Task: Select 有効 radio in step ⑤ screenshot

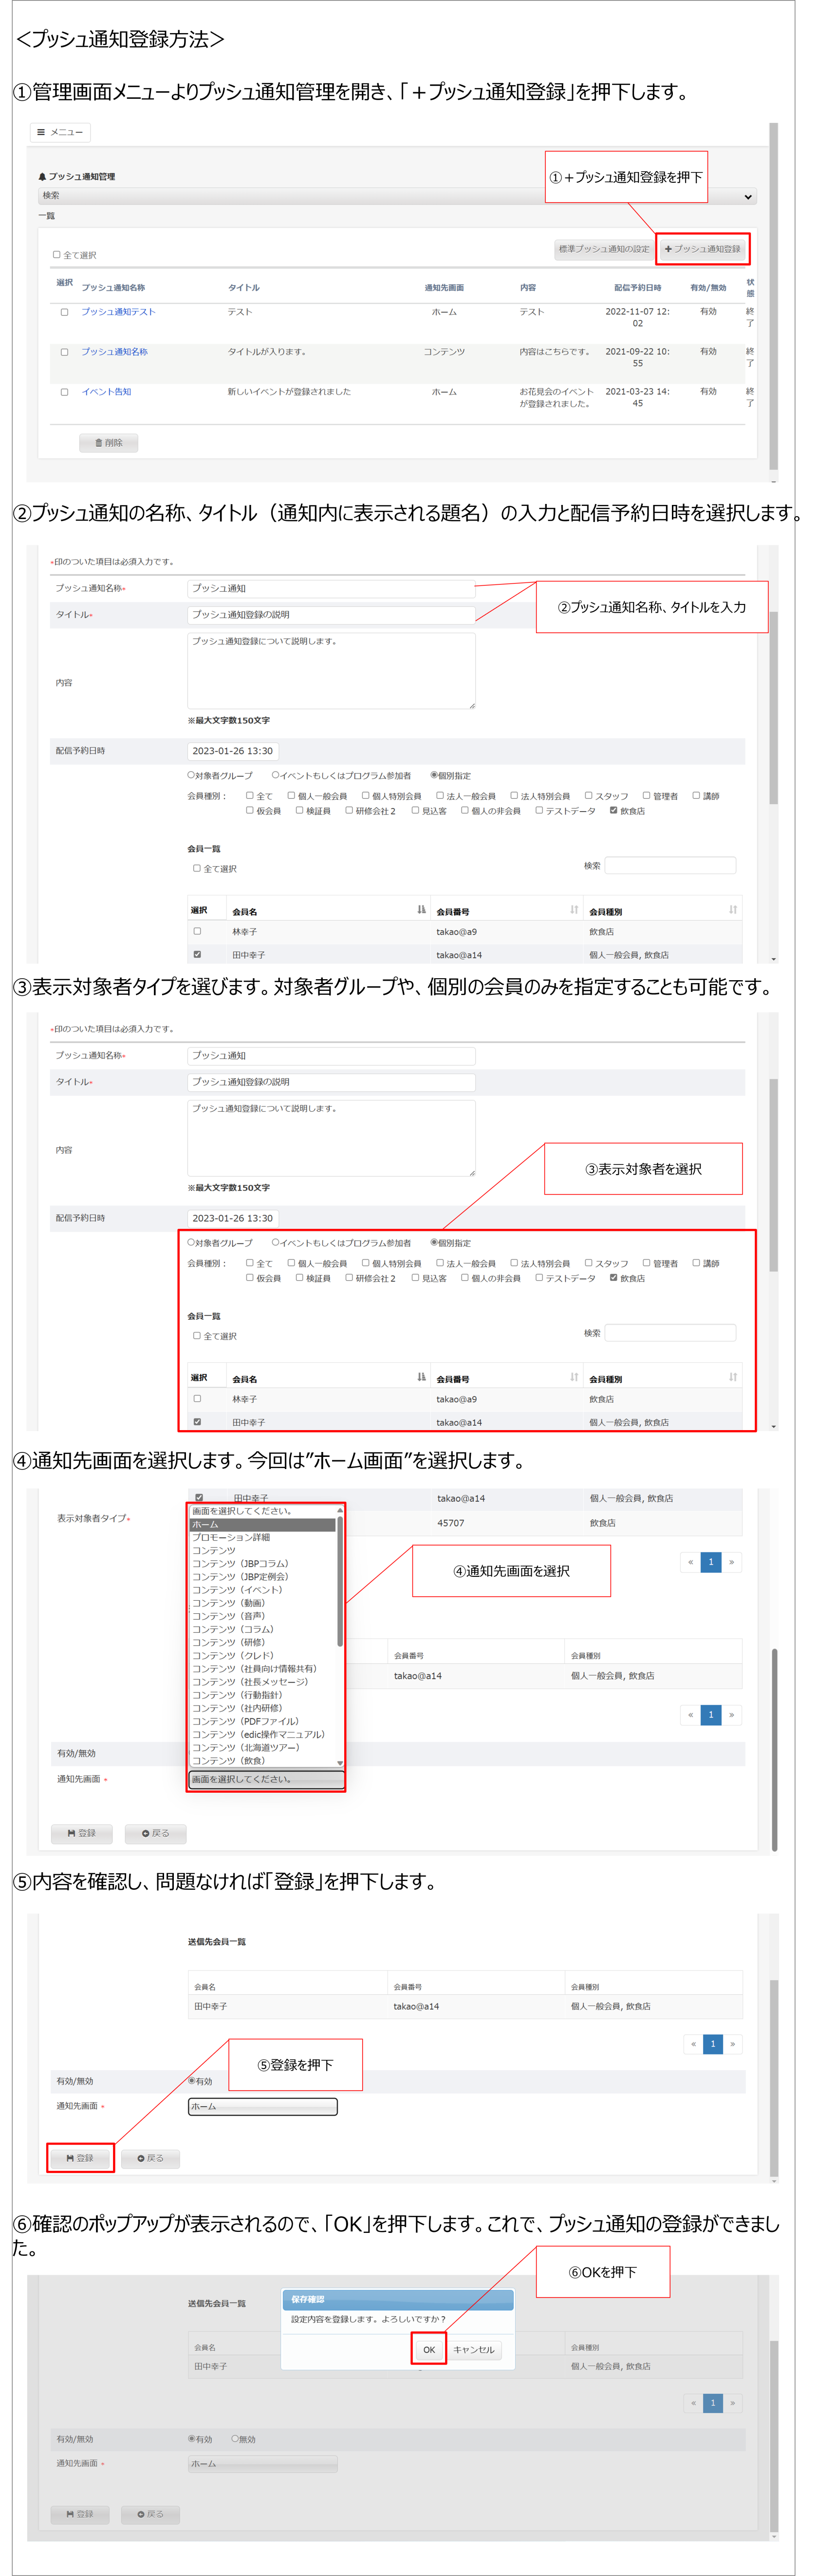Action: [192, 2080]
